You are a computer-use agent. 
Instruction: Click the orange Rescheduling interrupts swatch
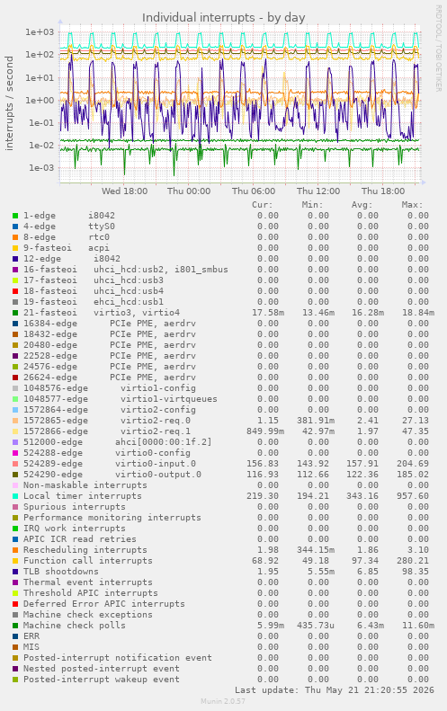15,550
